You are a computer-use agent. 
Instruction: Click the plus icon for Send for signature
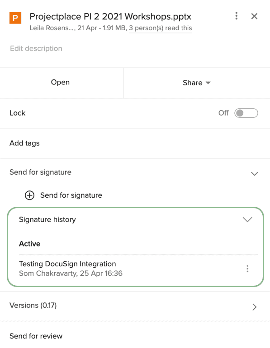[x=29, y=195]
